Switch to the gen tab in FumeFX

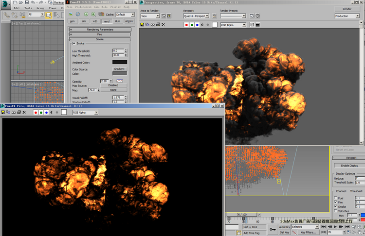point(73,21)
